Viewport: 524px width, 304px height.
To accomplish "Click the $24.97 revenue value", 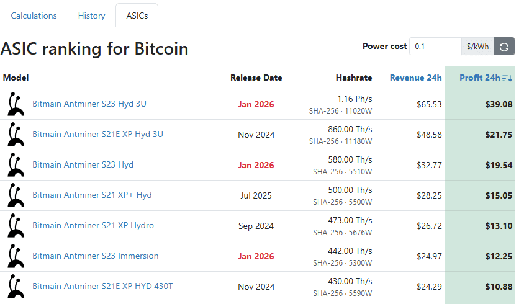I will tap(429, 257).
